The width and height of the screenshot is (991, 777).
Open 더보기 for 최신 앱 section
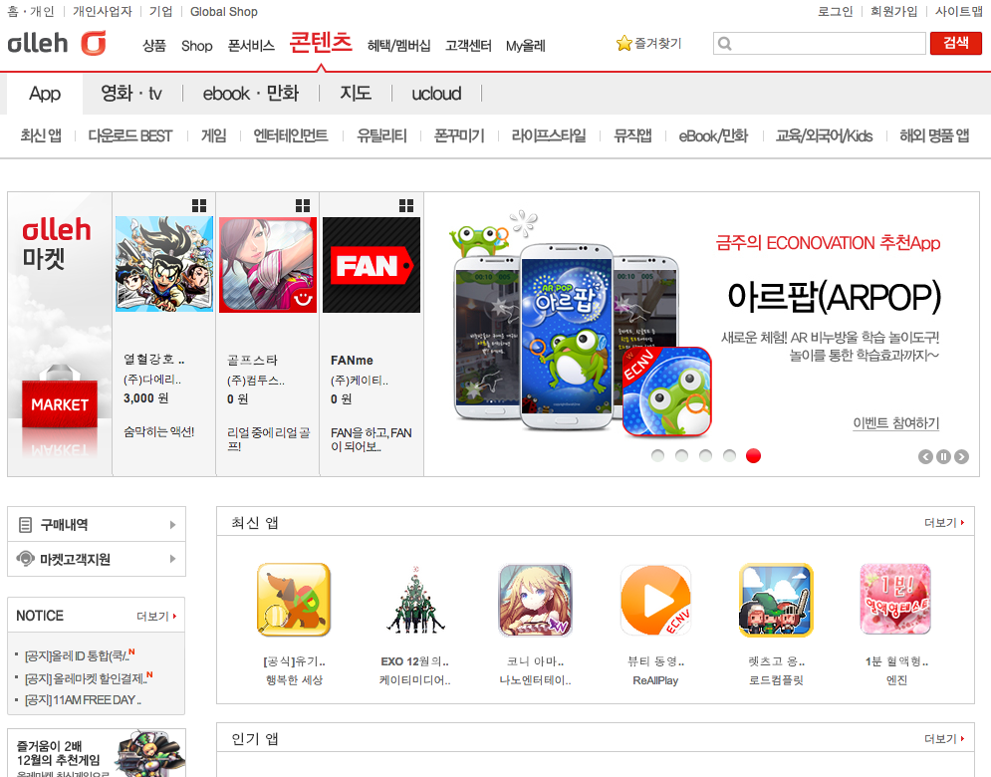click(945, 523)
